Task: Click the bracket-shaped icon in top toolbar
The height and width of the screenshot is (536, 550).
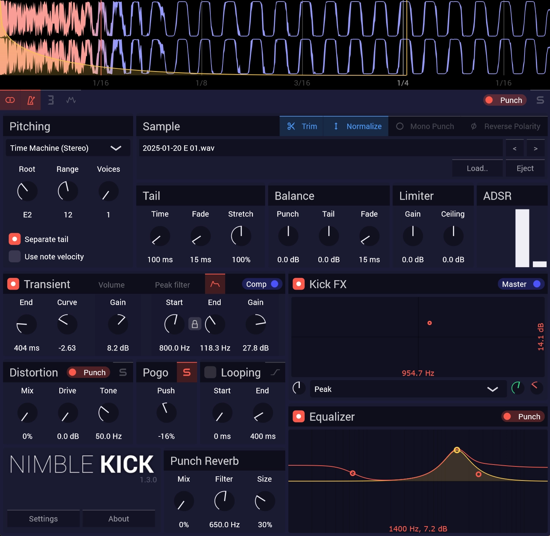Action: coord(51,100)
